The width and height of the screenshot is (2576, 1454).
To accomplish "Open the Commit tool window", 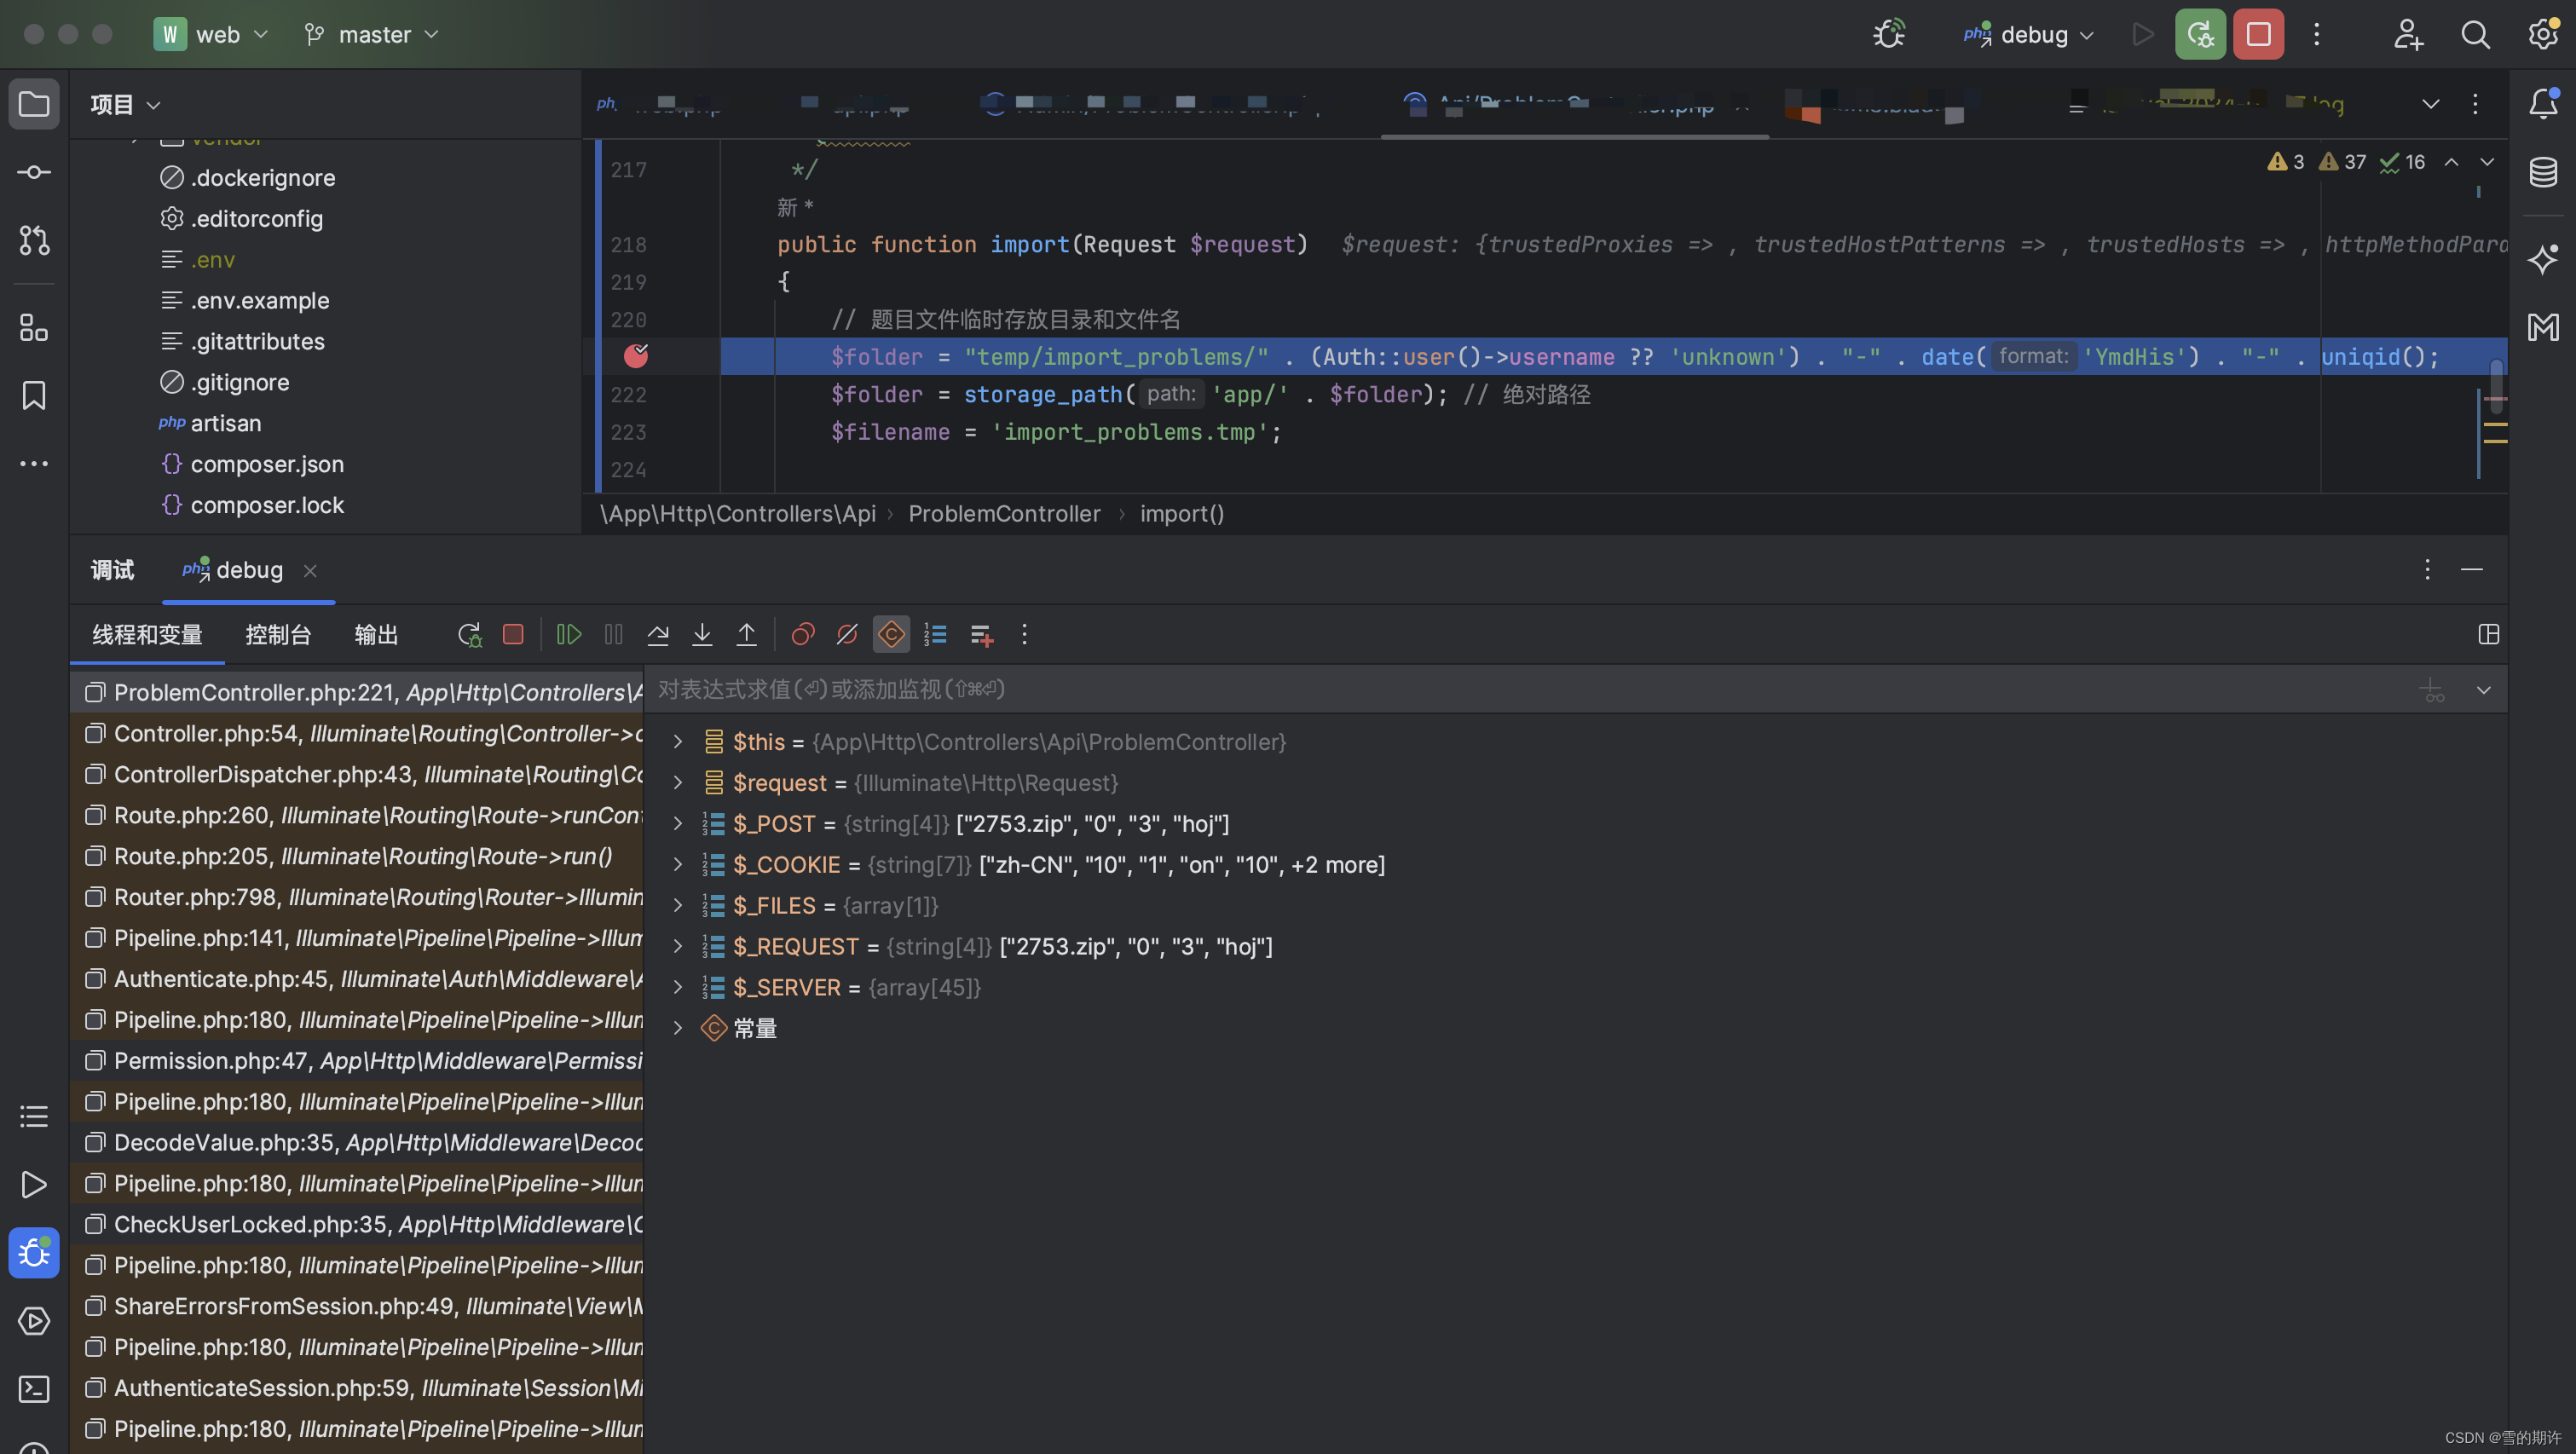I will click(x=34, y=172).
